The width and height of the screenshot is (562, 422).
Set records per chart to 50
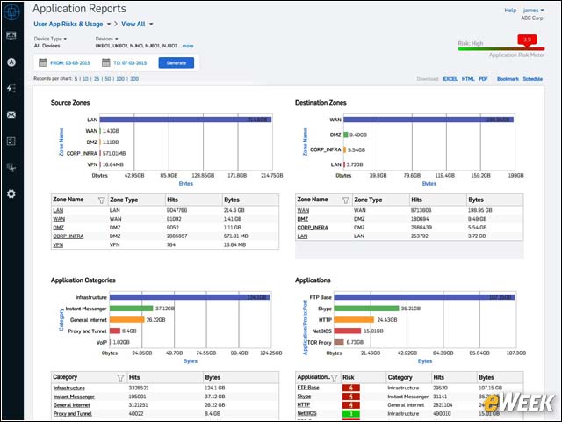[x=108, y=79]
